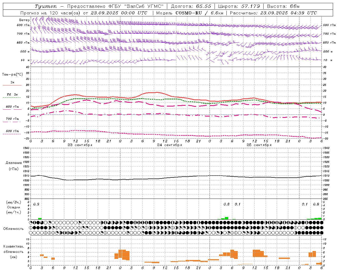Click the "Тем-ра(°C)" temperature label
Viewport: 337px width, 270px height.
tap(12, 75)
